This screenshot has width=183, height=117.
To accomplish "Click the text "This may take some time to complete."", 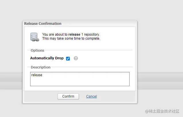I will pyautogui.click(x=71, y=38).
